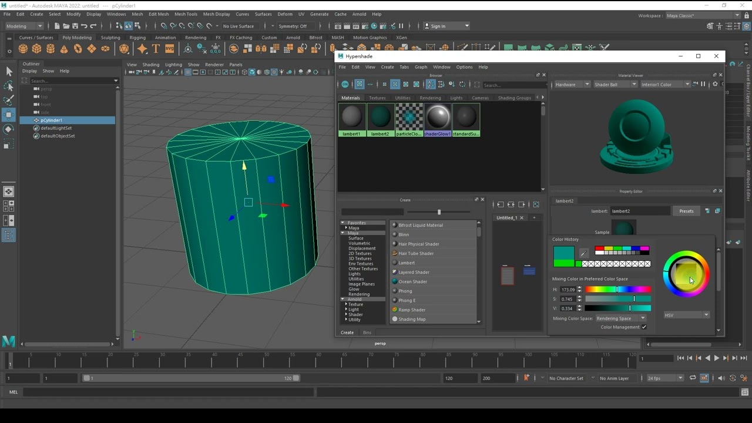752x423 pixels.
Task: Toggle Hypershade ON swatch generation button
Action: (345, 85)
